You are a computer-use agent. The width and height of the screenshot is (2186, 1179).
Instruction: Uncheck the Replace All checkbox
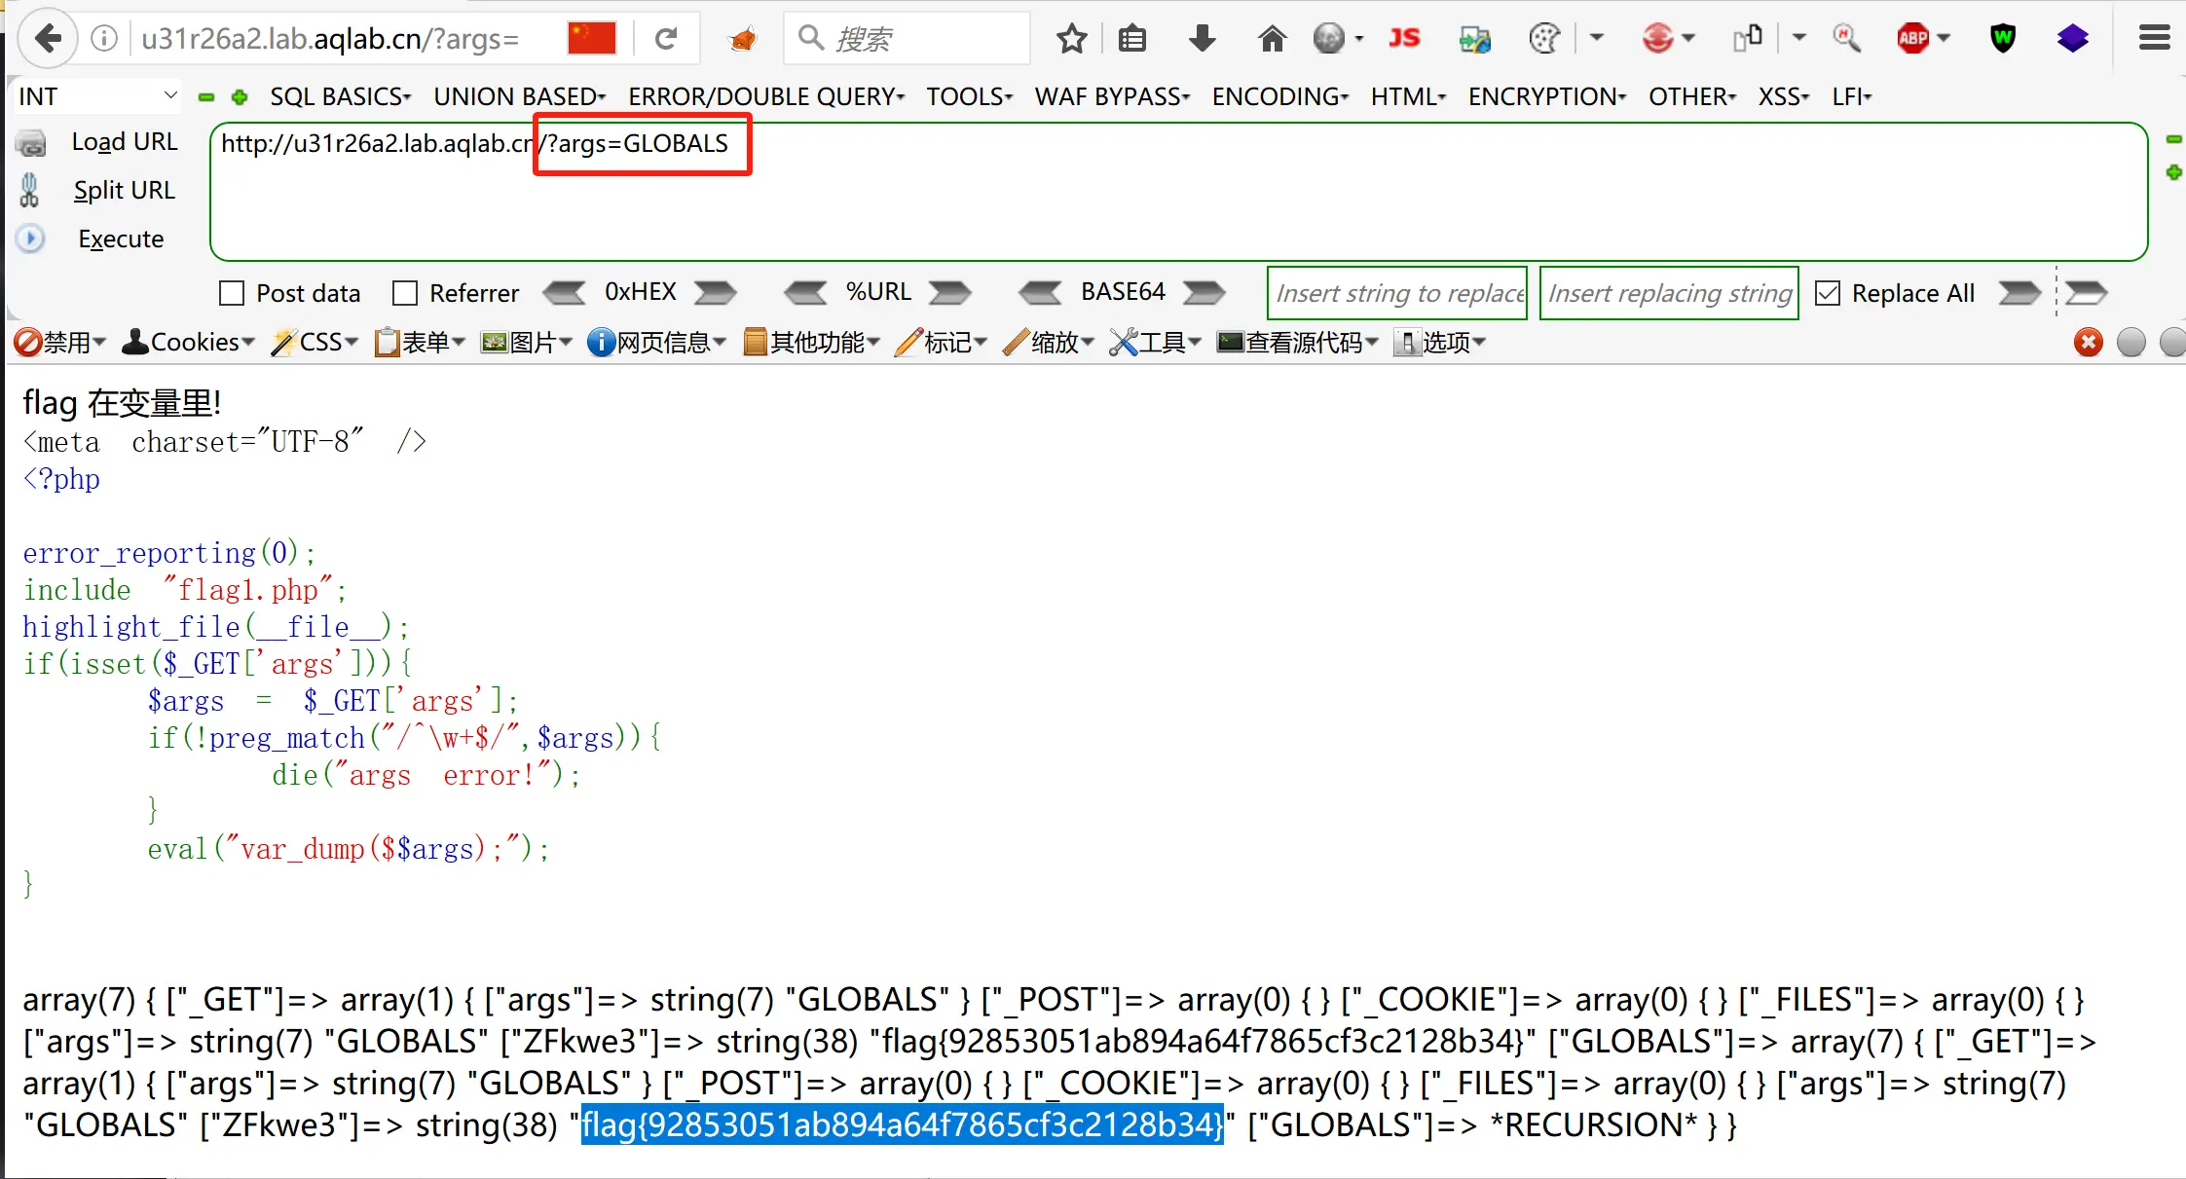coord(1828,293)
